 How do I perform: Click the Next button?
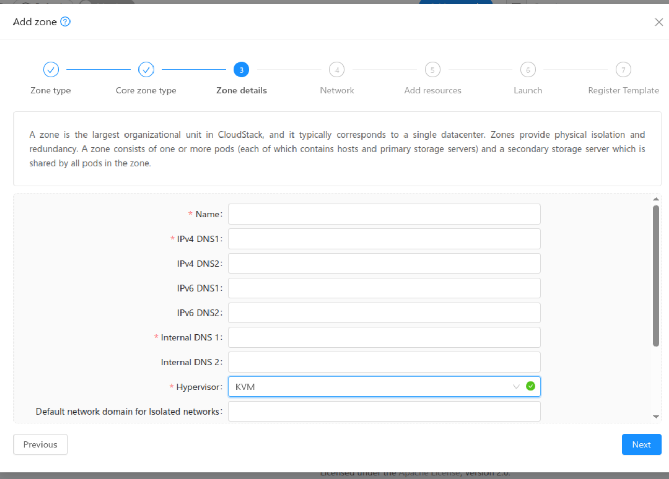[642, 444]
